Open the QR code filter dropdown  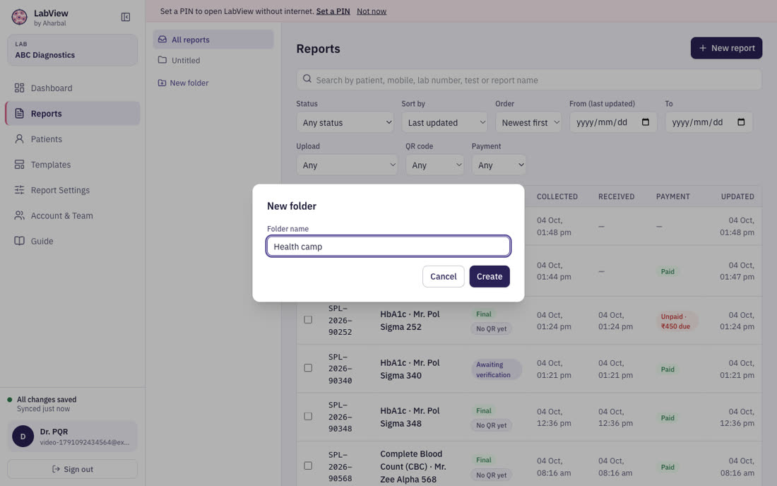click(434, 165)
